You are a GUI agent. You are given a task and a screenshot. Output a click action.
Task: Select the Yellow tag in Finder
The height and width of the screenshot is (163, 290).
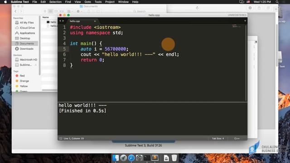pos(24,86)
